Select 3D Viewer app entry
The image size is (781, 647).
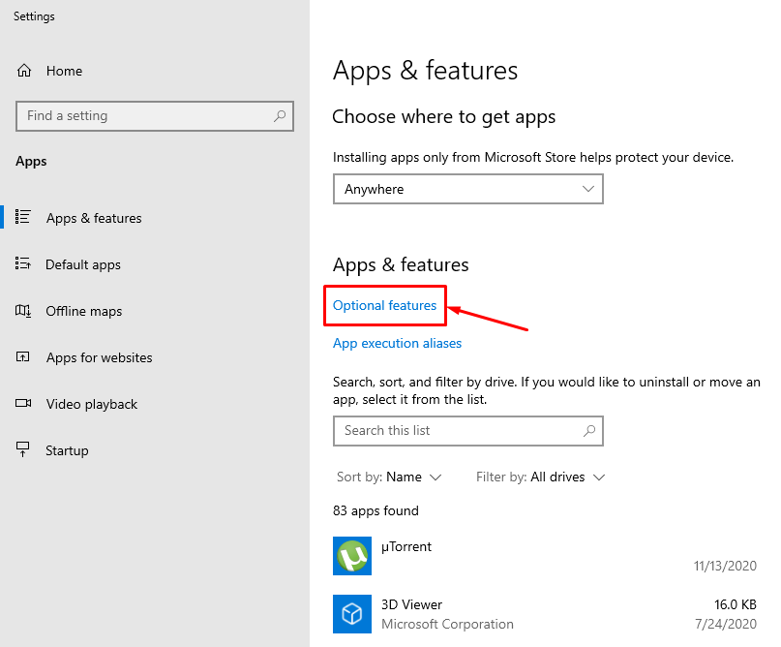coord(545,614)
